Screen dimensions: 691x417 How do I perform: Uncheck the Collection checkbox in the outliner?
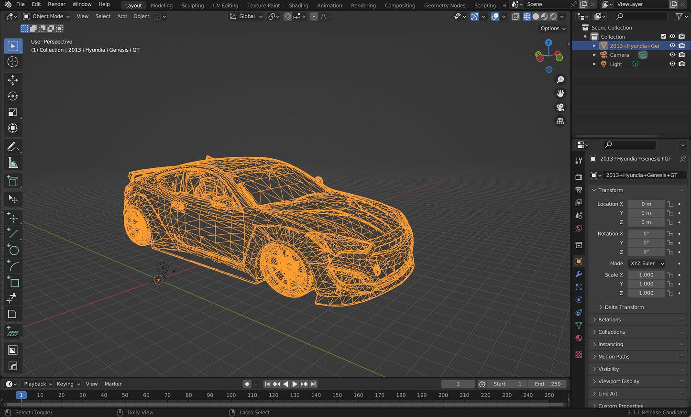click(x=663, y=36)
